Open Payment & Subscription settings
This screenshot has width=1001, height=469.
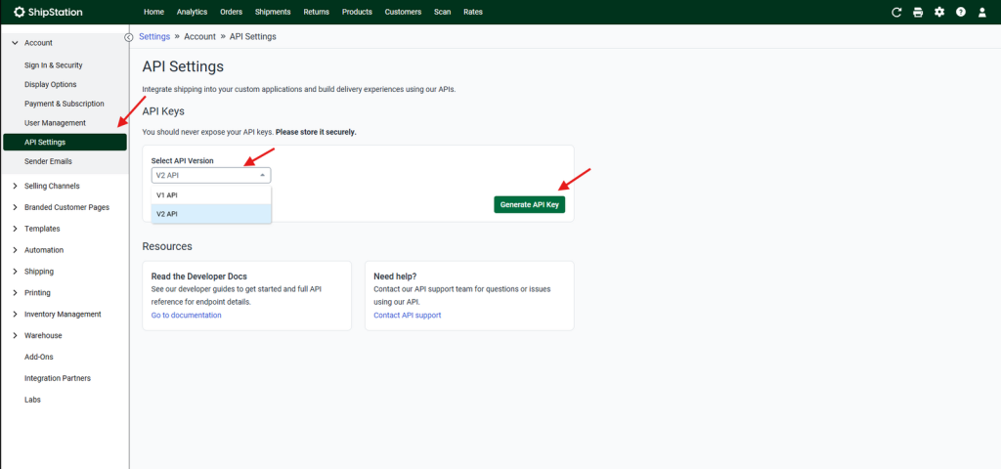click(x=65, y=104)
